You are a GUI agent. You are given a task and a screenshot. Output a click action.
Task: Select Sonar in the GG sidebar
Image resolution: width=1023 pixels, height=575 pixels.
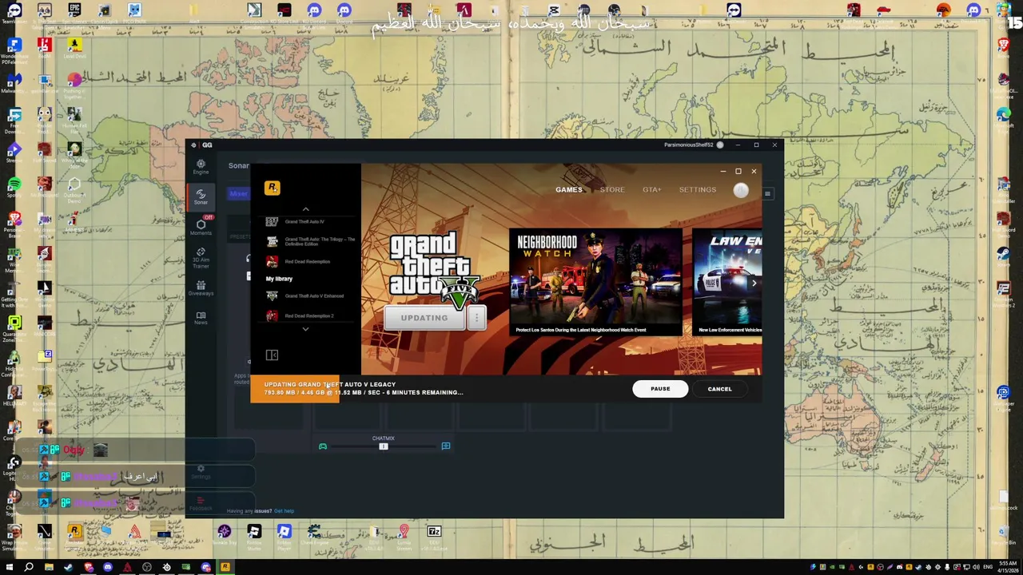201,196
